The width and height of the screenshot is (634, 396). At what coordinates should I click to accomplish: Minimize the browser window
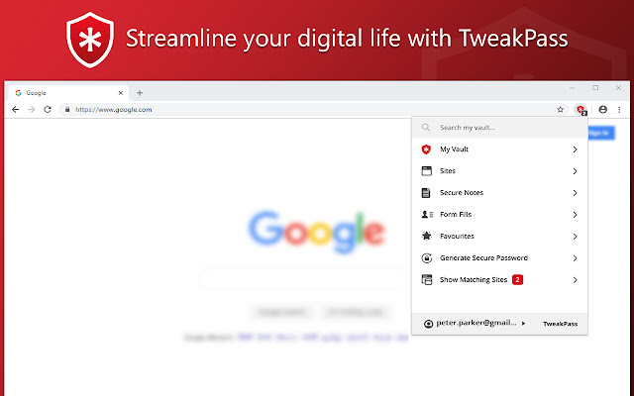[572, 88]
